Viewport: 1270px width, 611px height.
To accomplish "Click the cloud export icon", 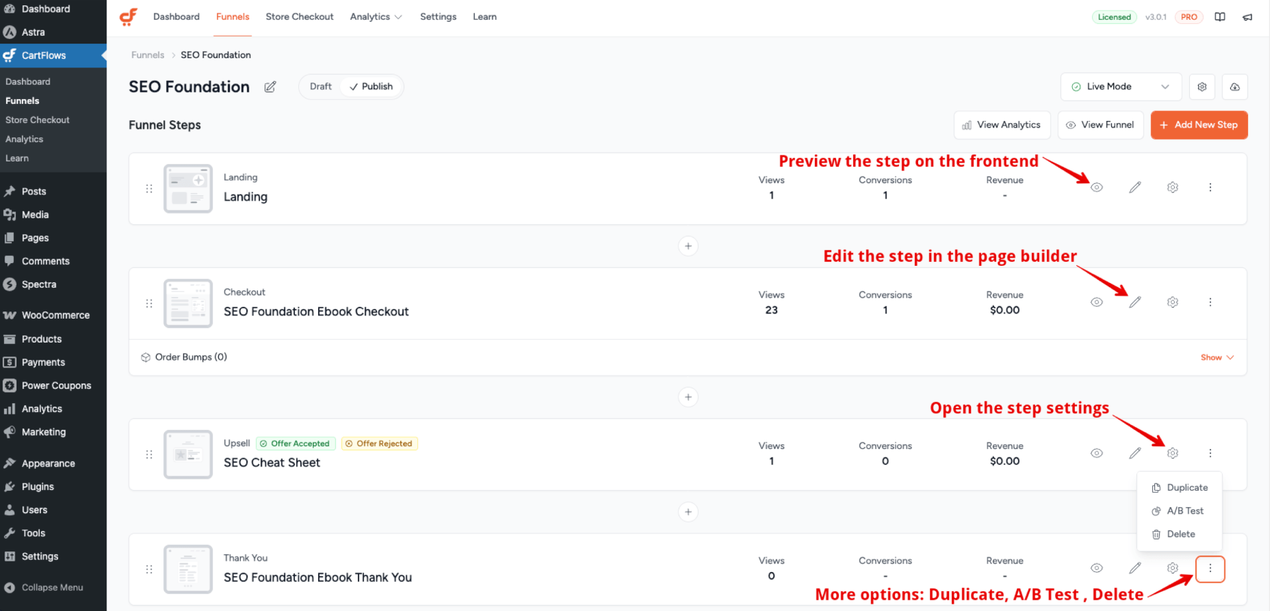I will coord(1234,87).
